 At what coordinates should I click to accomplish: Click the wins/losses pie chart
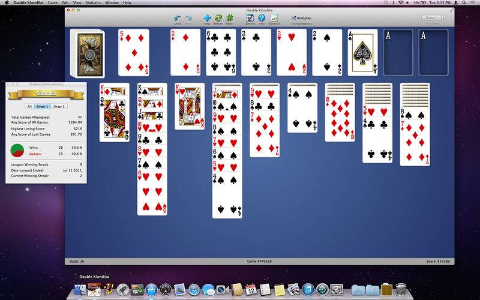pos(17,151)
